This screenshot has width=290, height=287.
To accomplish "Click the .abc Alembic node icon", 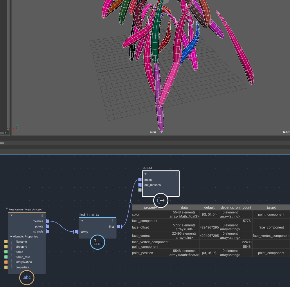I will 27,277.
